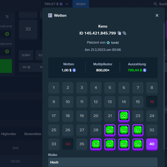Click Keno tile number 32
167x167 pixels.
(x=152, y=130)
